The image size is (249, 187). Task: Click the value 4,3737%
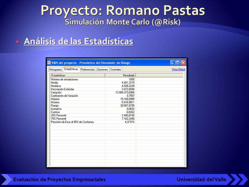[130, 122]
